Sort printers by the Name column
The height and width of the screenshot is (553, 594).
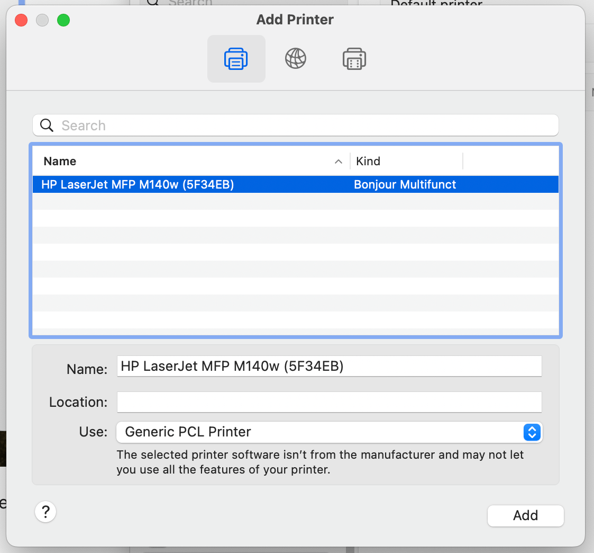[60, 161]
